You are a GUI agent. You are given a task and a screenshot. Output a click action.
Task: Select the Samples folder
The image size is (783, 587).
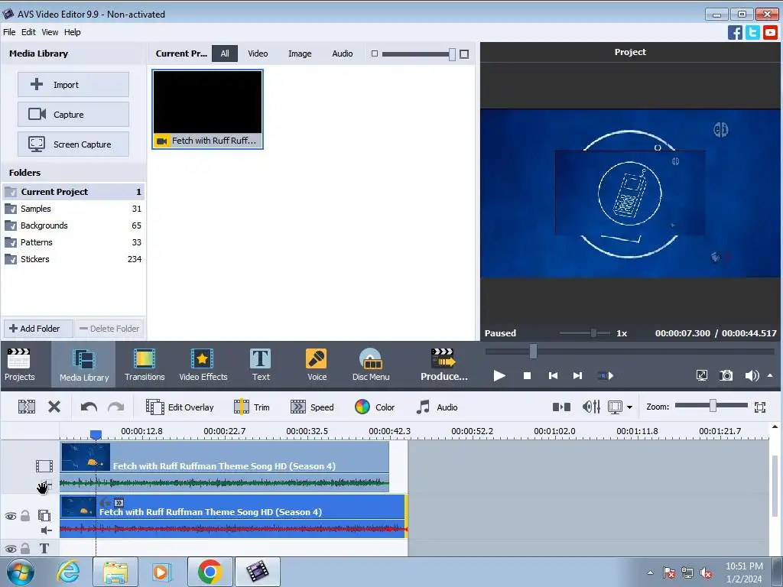[73, 209]
